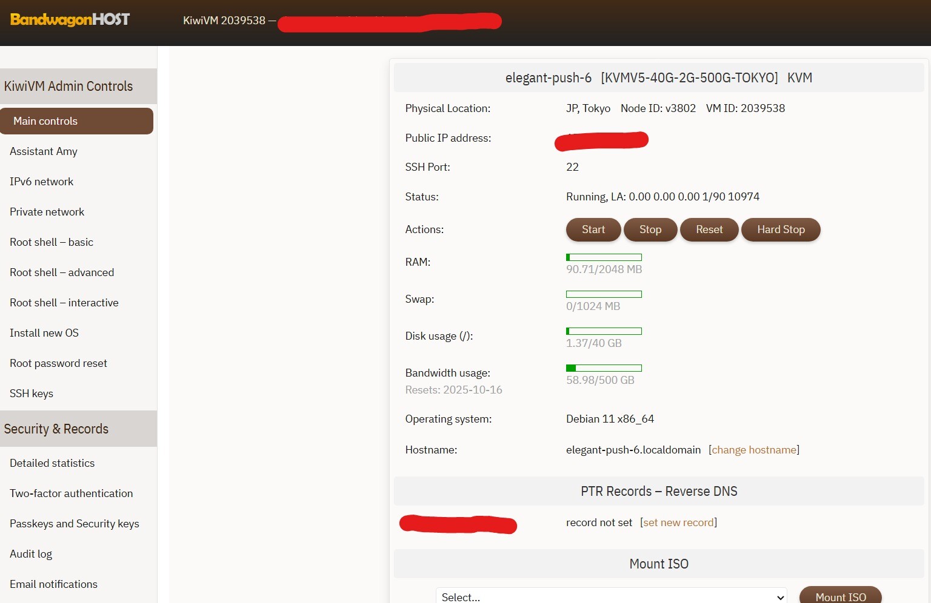
Task: Reset the VM with Reset button
Action: 709,229
